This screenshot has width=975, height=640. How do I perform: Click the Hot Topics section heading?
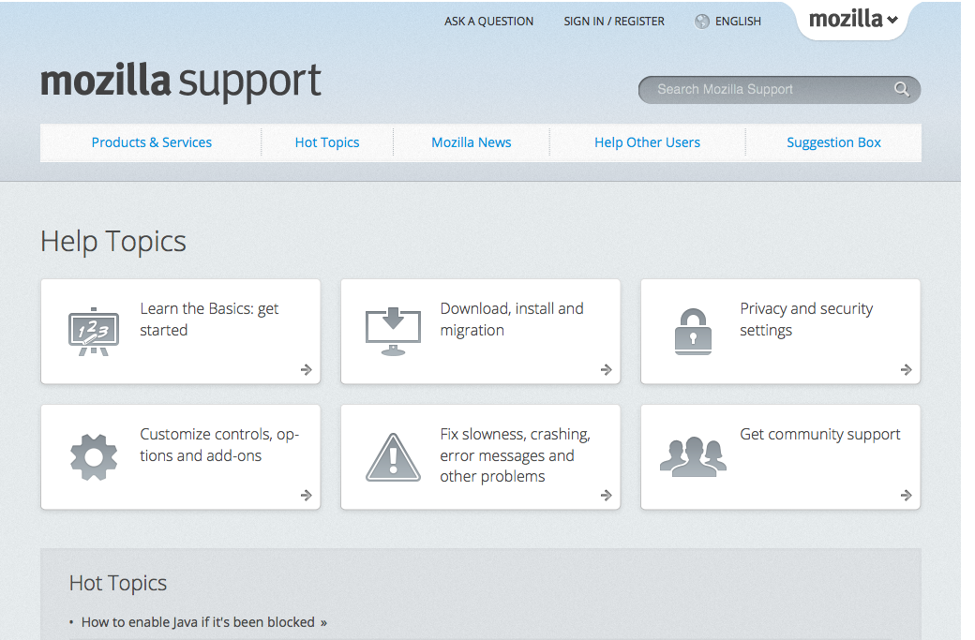[x=118, y=584]
